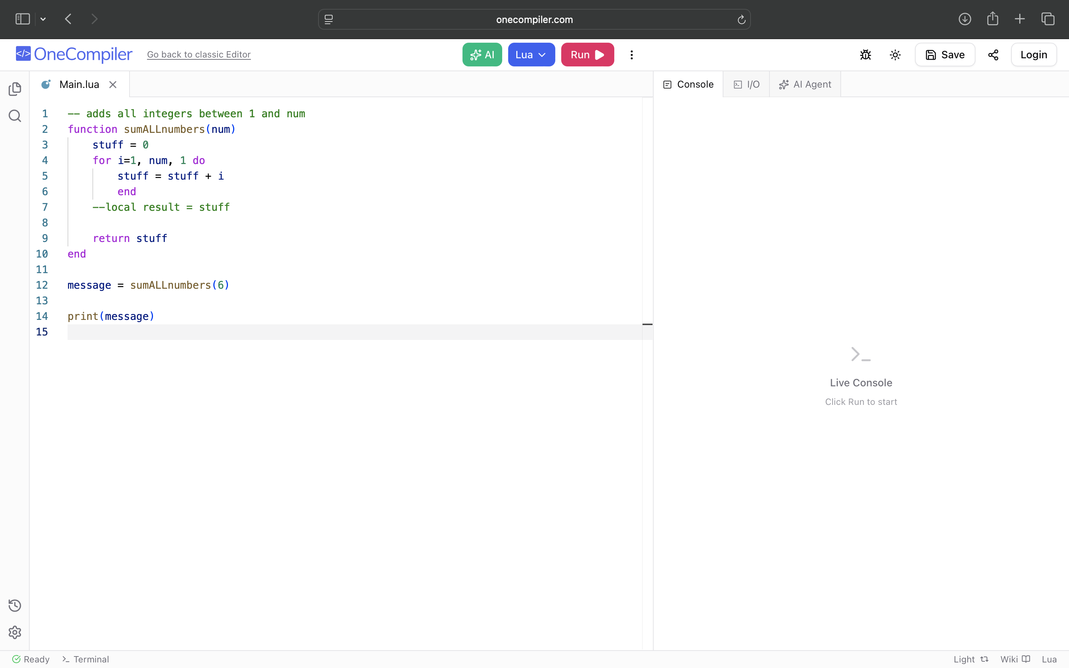Viewport: 1069px width, 668px height.
Task: Click 'return stuff' code line
Action: (x=130, y=239)
